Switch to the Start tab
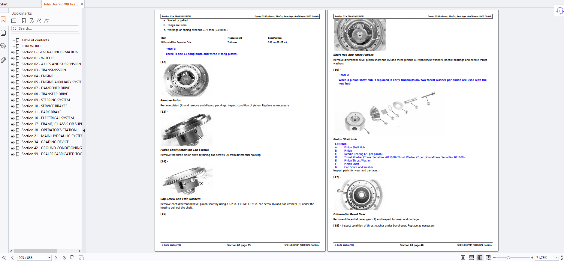564x261 pixels. (4, 4)
